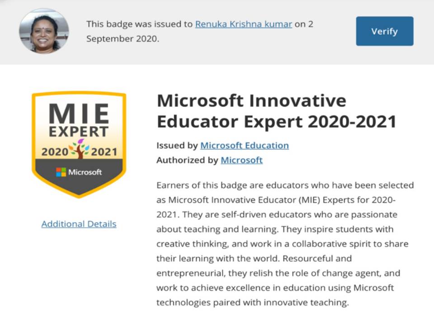Viewport: 434px width, 325px height.
Task: Click the Microsoft Innovative Educator Expert heading
Action: (x=277, y=111)
